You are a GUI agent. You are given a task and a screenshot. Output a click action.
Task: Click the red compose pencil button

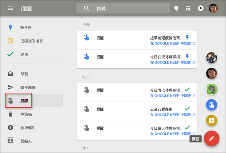[211, 138]
